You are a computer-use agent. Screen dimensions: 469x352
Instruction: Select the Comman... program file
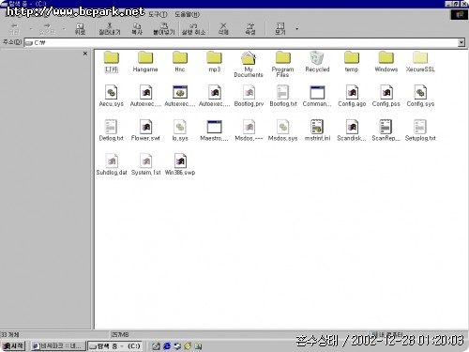317,96
